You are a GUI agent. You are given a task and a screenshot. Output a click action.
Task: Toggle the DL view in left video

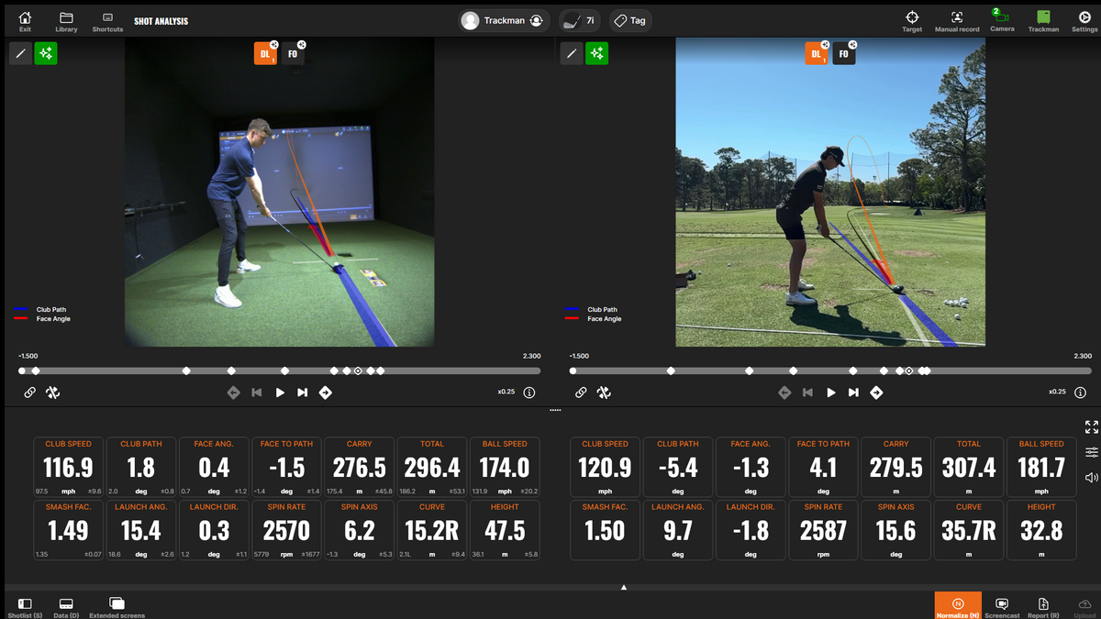click(265, 54)
